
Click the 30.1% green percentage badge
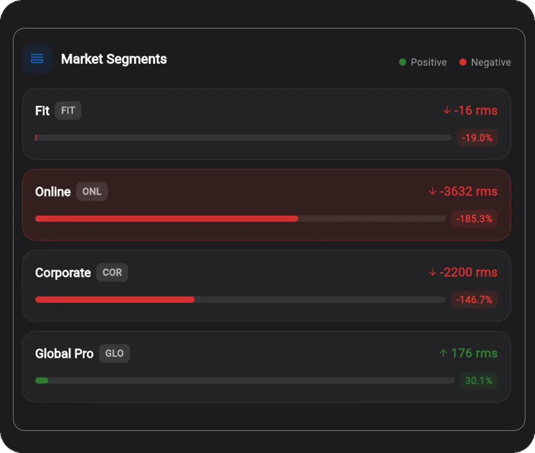point(478,380)
